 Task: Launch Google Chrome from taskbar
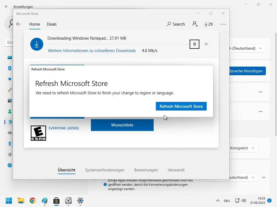click(33, 201)
